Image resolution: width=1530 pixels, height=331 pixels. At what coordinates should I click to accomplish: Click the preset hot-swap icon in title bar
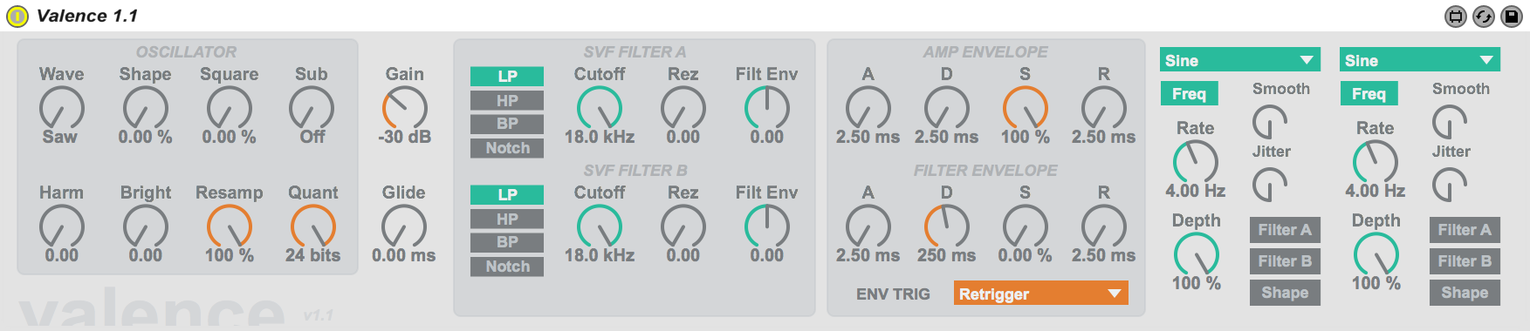[1484, 16]
